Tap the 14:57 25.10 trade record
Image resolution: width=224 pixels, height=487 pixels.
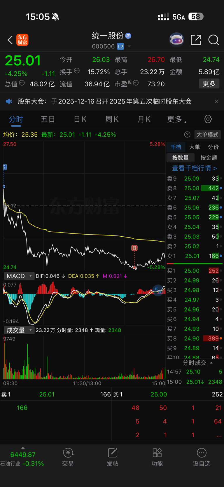195,372
